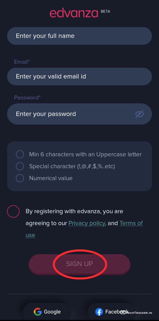The height and width of the screenshot is (321, 159).
Task: Open the Privacy policy link
Action: coord(87,223)
